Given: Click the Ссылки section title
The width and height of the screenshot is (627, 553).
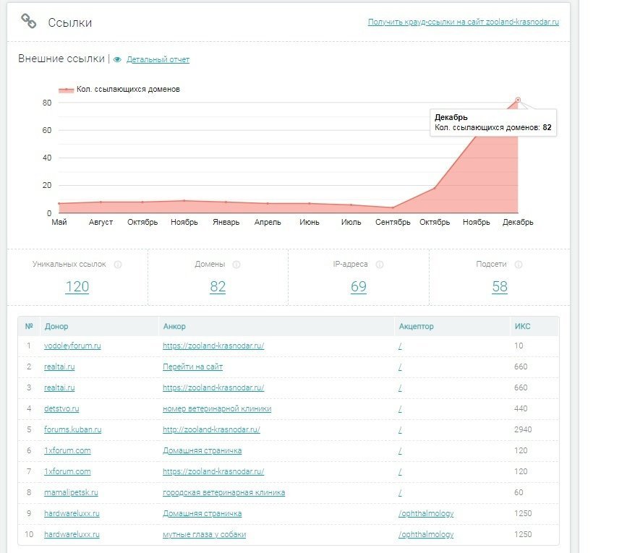Looking at the screenshot, I should click(x=70, y=23).
